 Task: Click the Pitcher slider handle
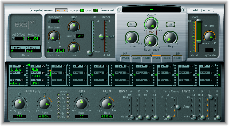101,36
